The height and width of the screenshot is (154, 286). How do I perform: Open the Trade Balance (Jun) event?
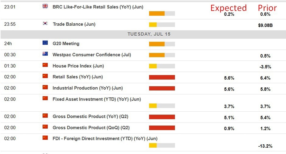[x=74, y=24]
